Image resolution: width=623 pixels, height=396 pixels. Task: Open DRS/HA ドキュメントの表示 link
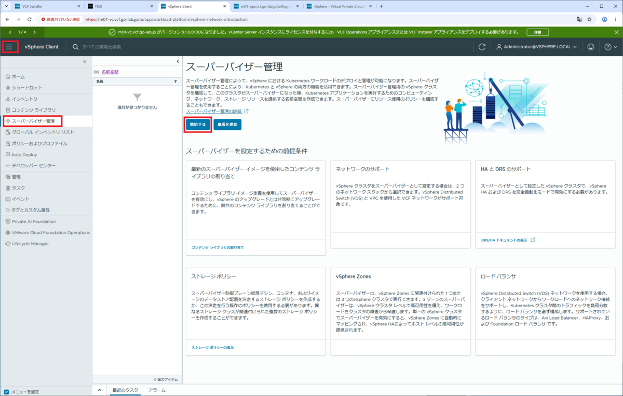pyautogui.click(x=508, y=240)
